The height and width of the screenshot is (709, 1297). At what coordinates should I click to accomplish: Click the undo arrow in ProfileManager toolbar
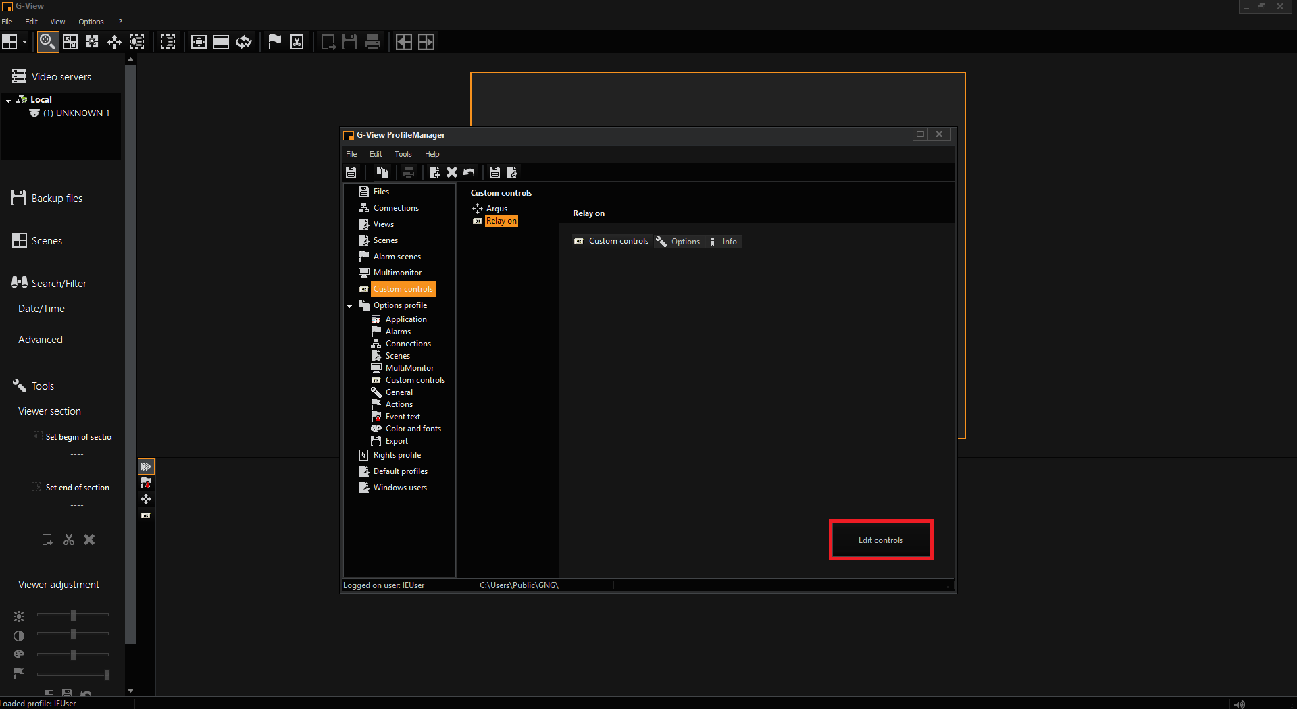click(469, 172)
